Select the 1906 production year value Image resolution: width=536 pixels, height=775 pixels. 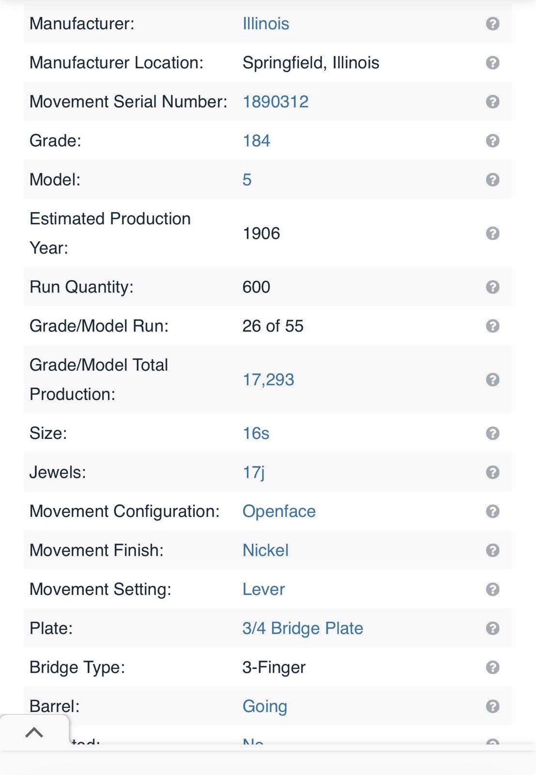coord(261,233)
